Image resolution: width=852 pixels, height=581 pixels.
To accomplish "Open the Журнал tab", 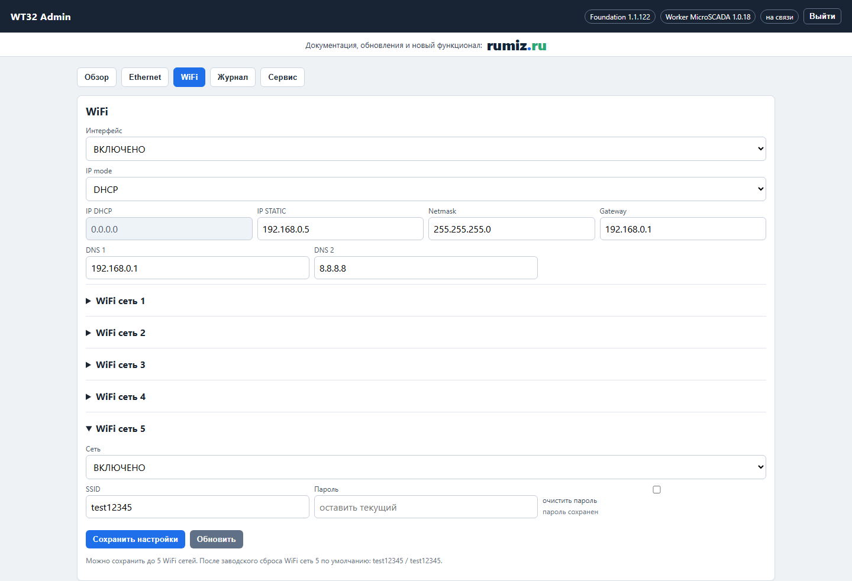I will [x=233, y=77].
